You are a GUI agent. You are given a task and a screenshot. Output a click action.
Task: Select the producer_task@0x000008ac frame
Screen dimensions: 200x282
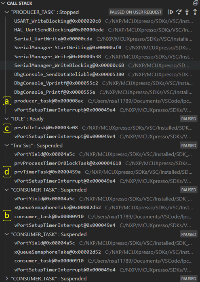(100, 101)
